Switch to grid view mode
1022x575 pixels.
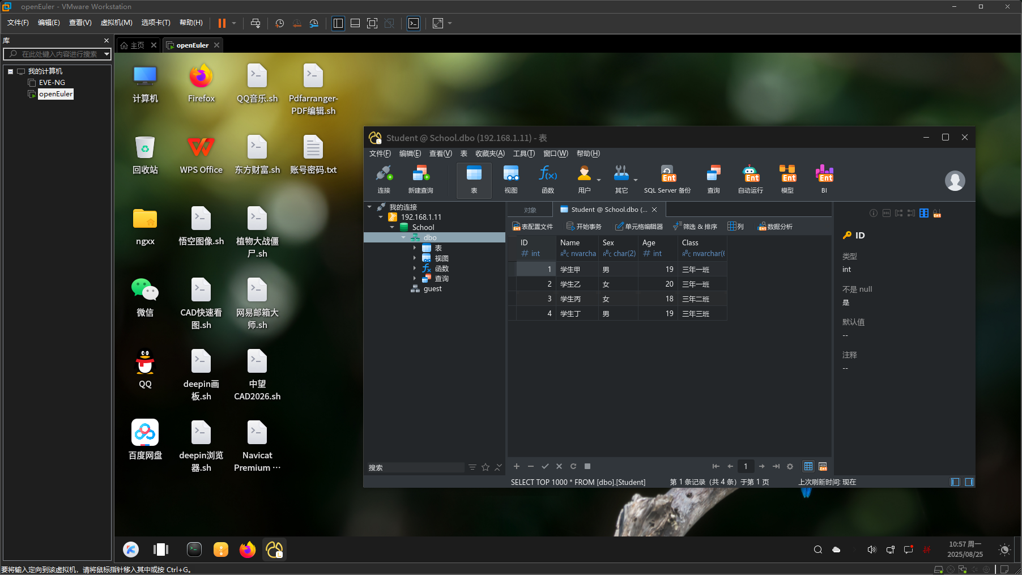coord(808,466)
